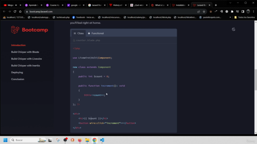Switch to the Class code tab
Screen dimensions: 257x144
click(79, 33)
